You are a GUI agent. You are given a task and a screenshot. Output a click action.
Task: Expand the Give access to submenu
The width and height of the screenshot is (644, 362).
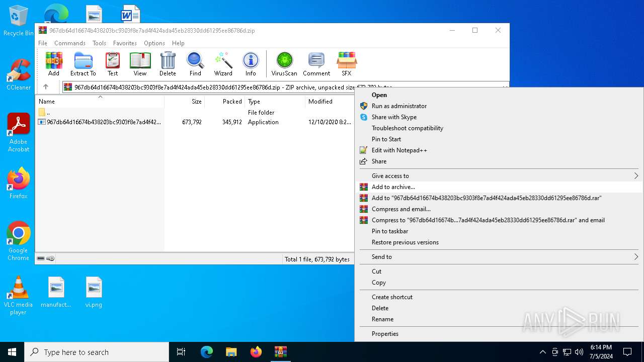pyautogui.click(x=499, y=175)
